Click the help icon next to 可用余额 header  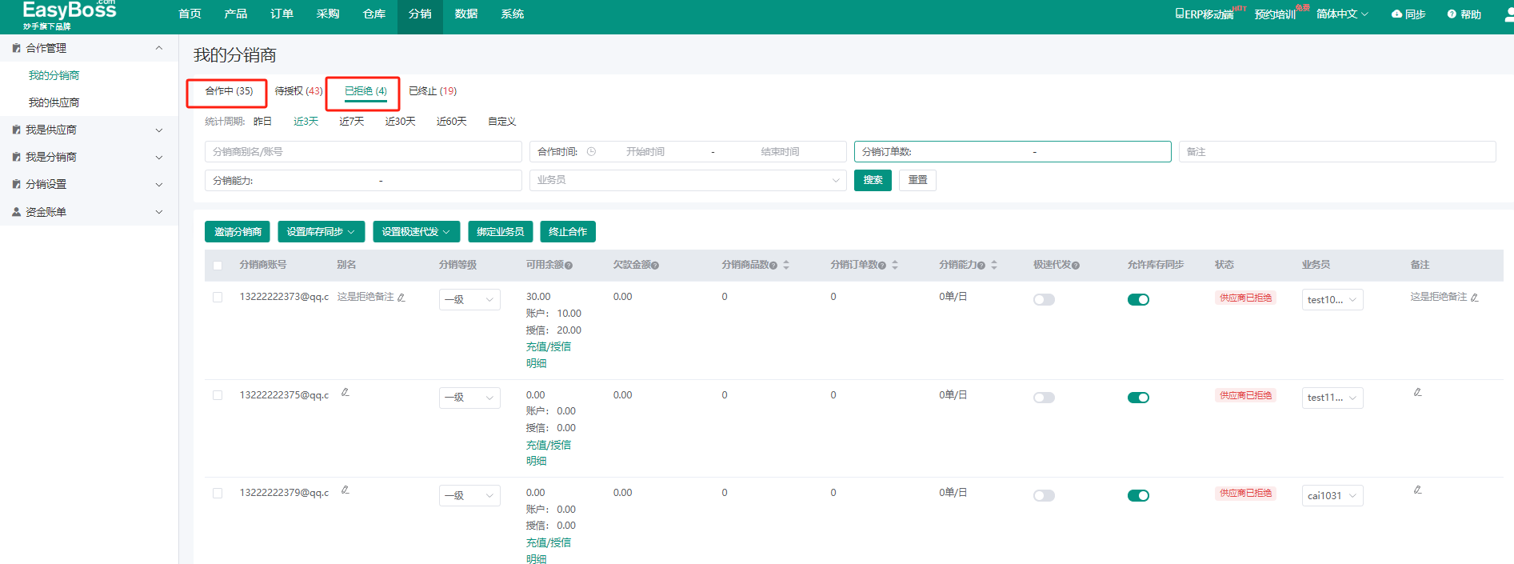click(x=569, y=266)
